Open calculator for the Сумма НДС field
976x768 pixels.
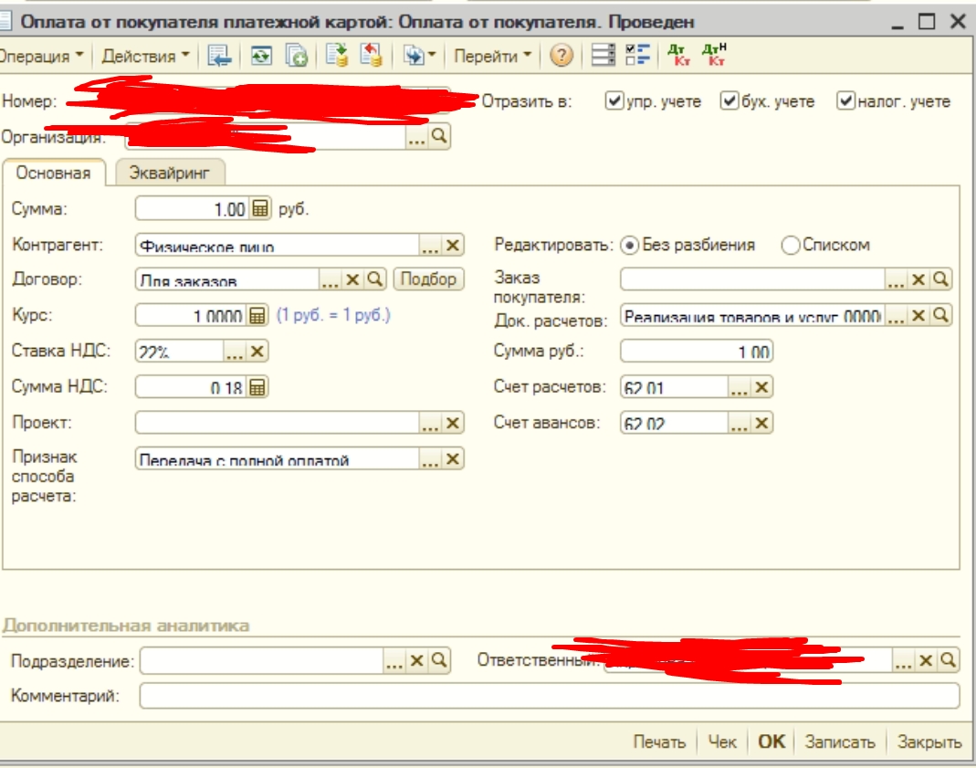point(257,387)
